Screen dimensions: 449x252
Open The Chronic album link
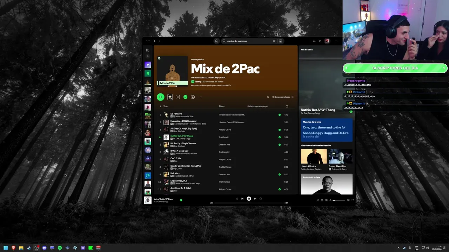click(x=223, y=137)
